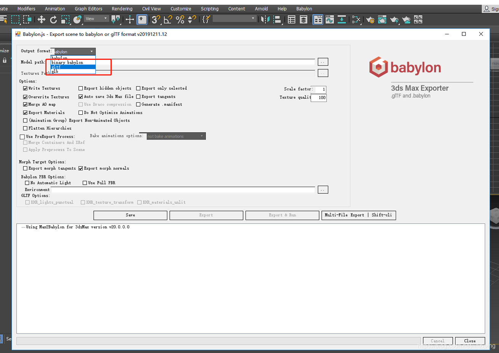Toggle the Layer Explorer
Viewport: 499px width, 353px height.
303,19
